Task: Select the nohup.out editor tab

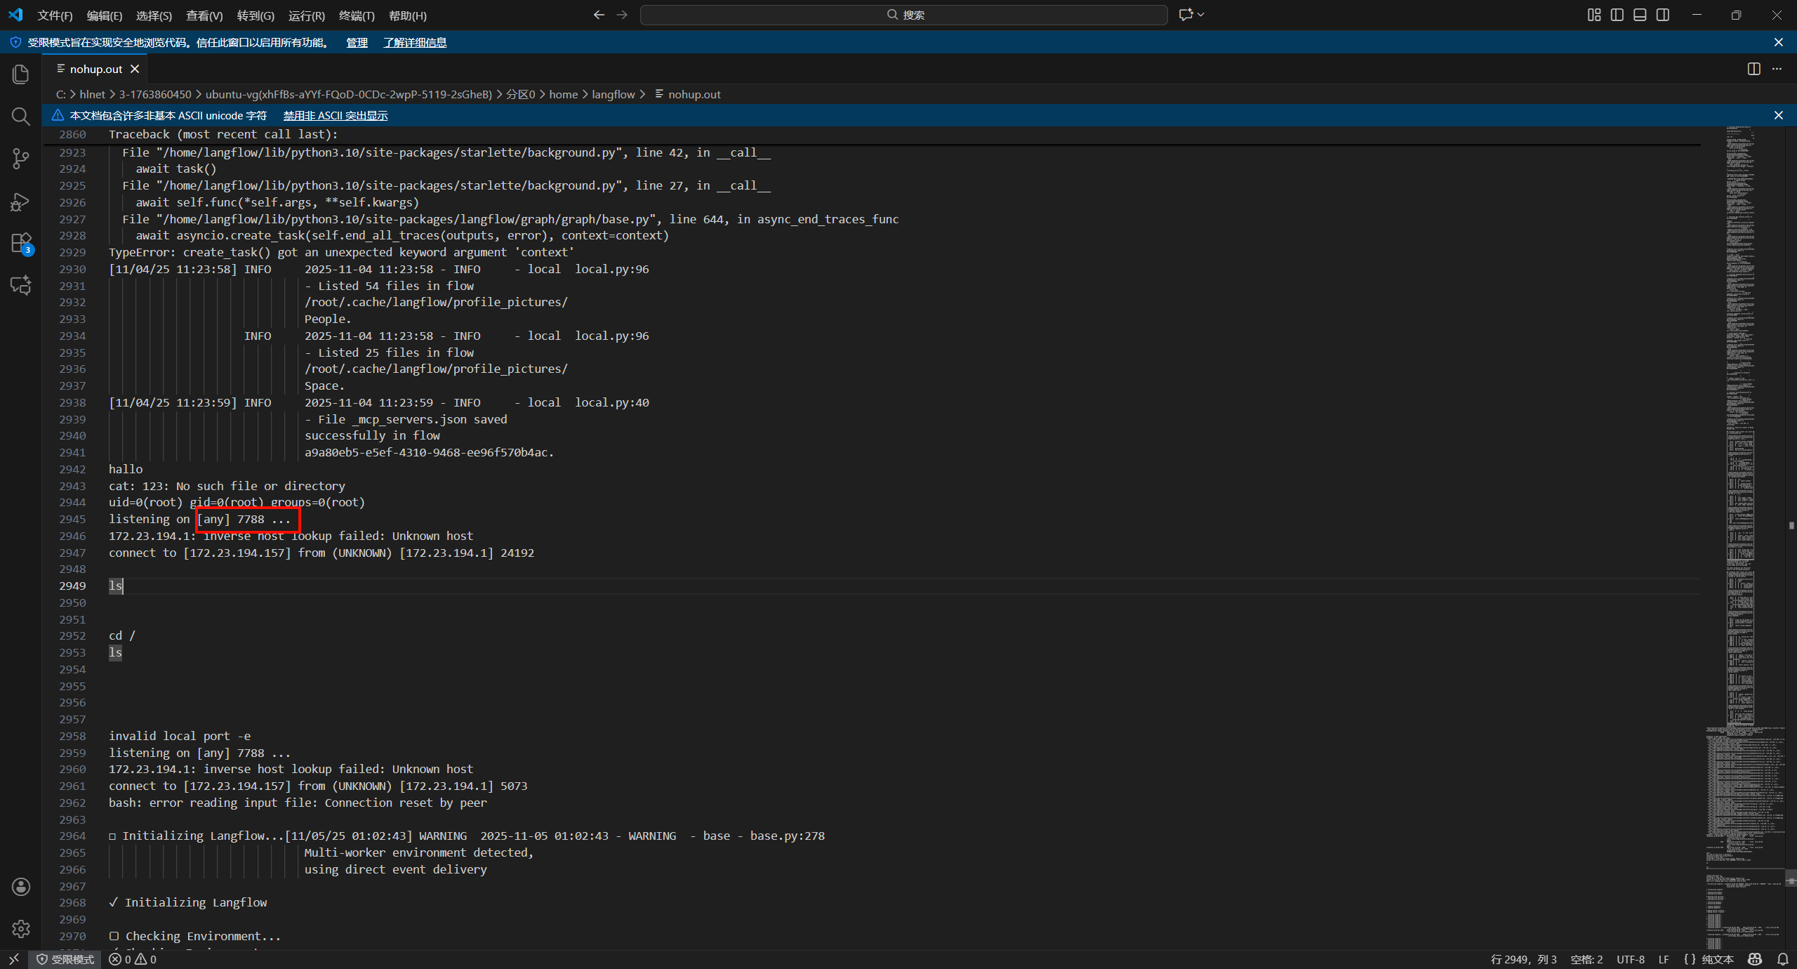Action: [96, 69]
